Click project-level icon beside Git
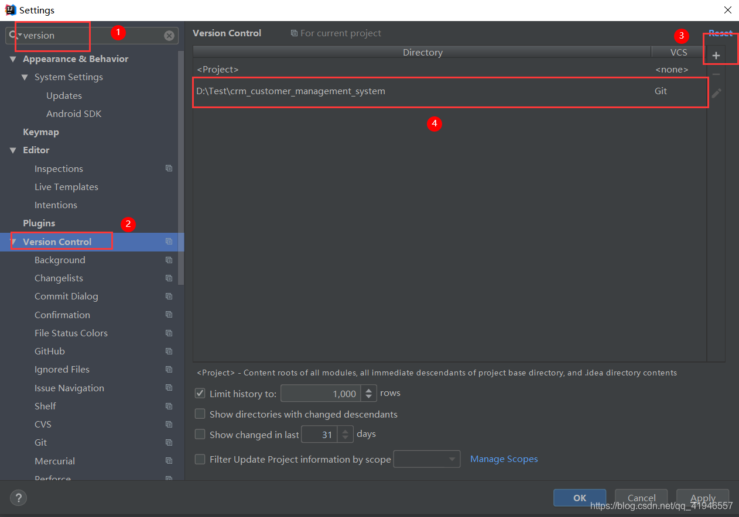Image resolution: width=739 pixels, height=517 pixels. (x=169, y=442)
